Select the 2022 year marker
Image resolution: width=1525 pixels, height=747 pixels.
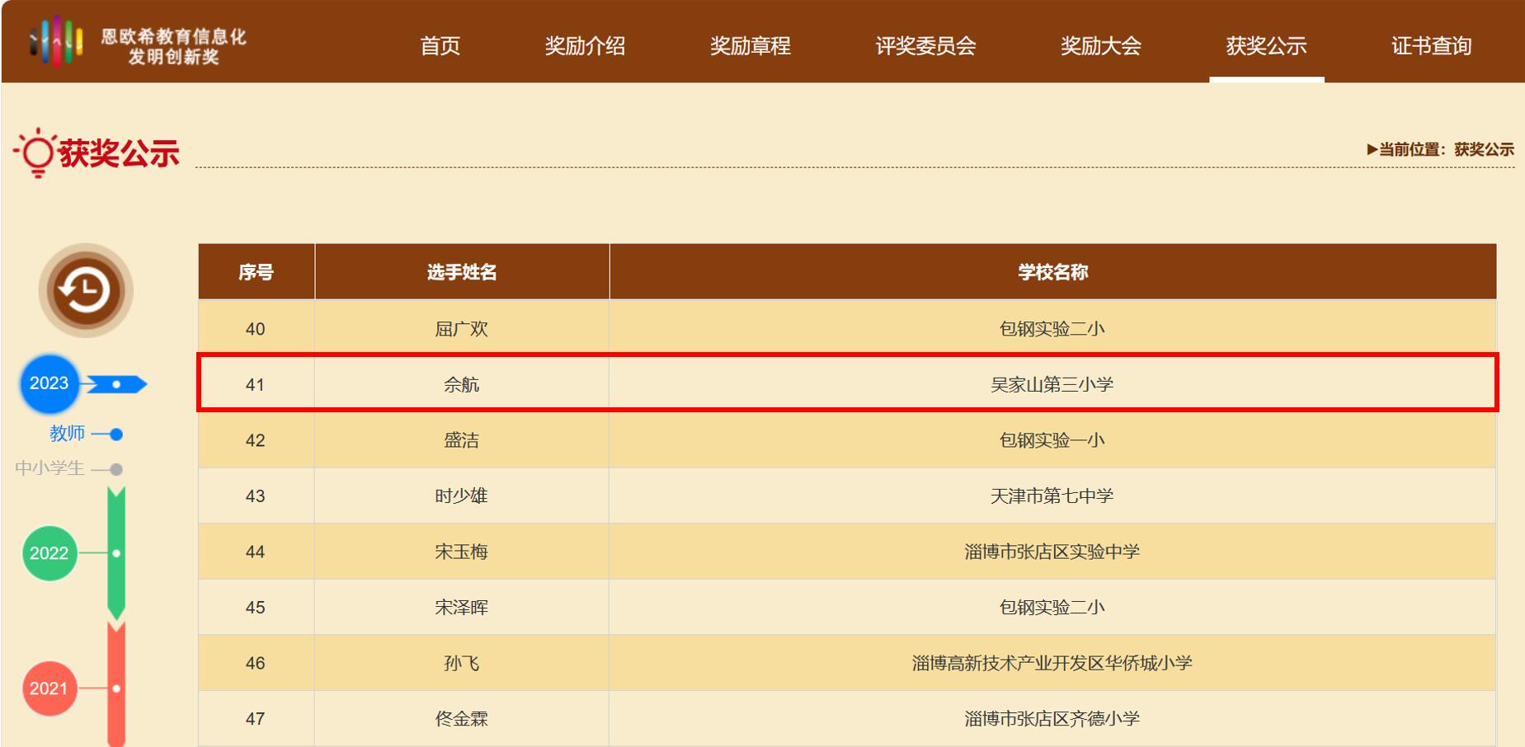[x=49, y=553]
